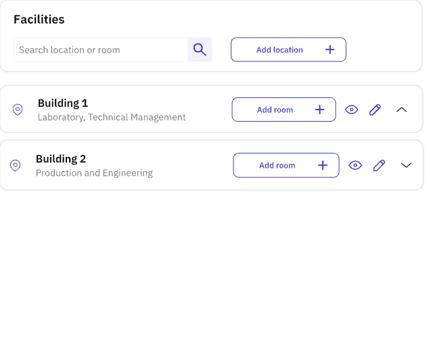Click plus icon in Building 2 Add room
Viewport: 425px width, 357px height.
coord(323,165)
